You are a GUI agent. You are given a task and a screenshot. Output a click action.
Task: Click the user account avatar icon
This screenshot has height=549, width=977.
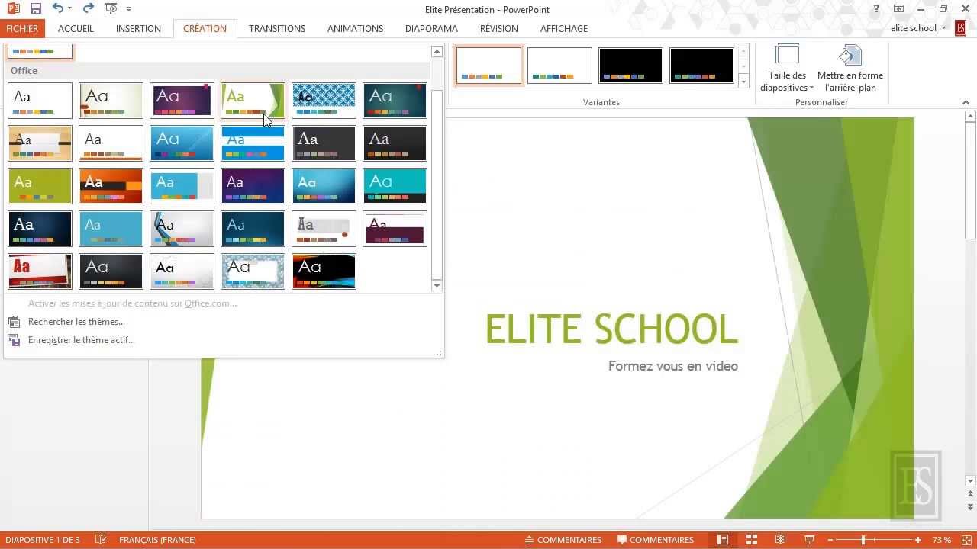[x=960, y=28]
